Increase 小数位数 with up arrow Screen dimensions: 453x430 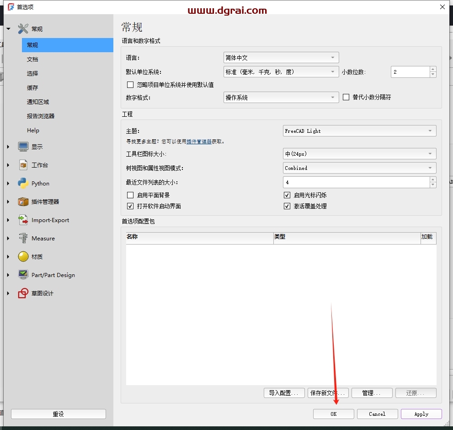[x=433, y=69]
